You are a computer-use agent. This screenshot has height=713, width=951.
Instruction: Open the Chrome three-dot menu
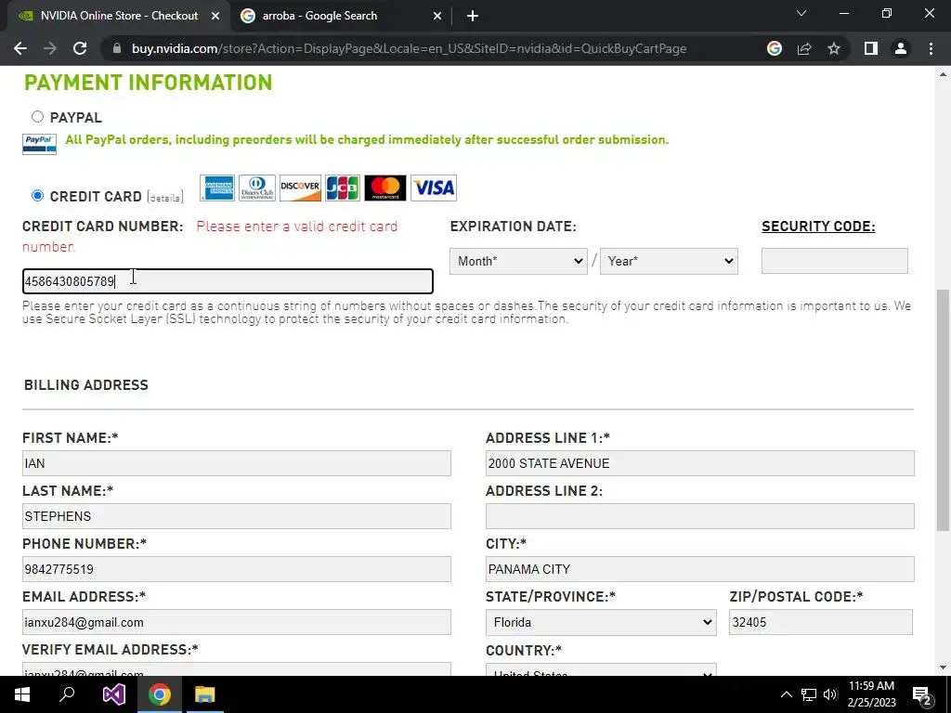pyautogui.click(x=931, y=48)
